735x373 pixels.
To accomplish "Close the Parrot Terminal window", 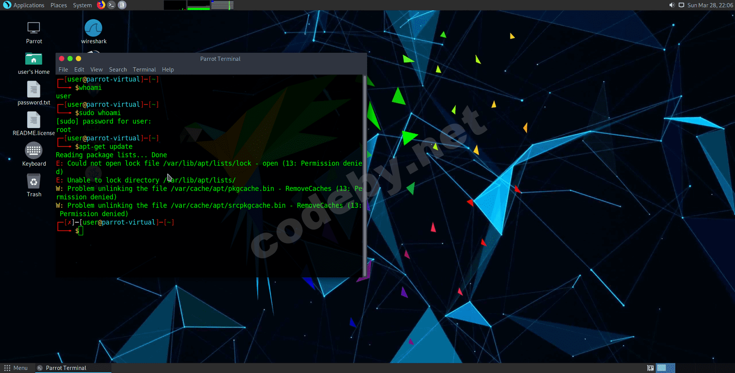I will coord(62,59).
